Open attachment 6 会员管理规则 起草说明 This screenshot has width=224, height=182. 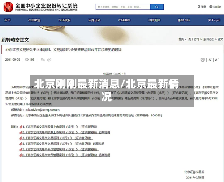[66, 155]
